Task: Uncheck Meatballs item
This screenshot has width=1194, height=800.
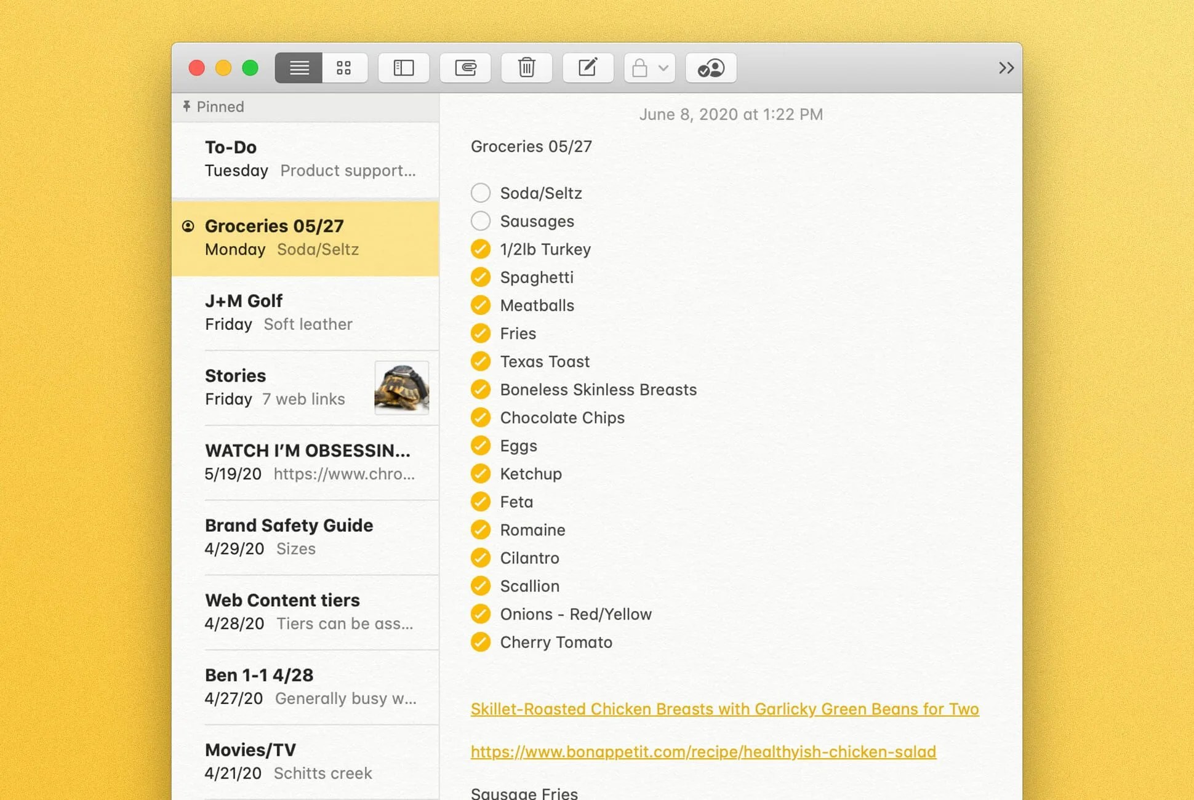Action: click(x=481, y=305)
